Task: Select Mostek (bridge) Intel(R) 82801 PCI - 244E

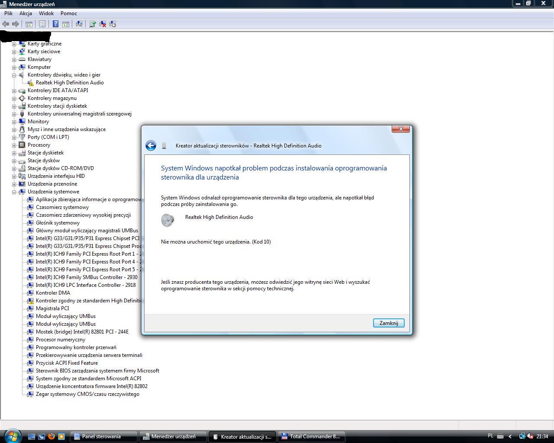Action: point(82,332)
